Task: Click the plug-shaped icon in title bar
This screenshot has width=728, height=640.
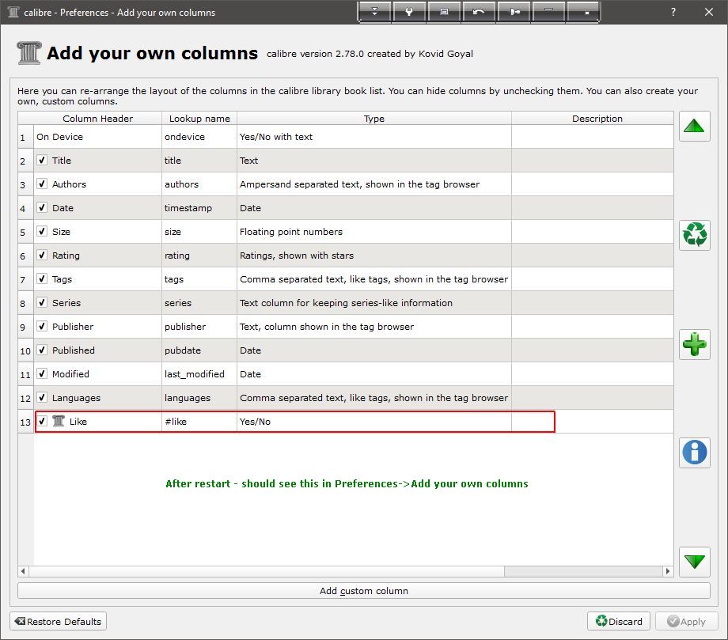Action: [514, 12]
